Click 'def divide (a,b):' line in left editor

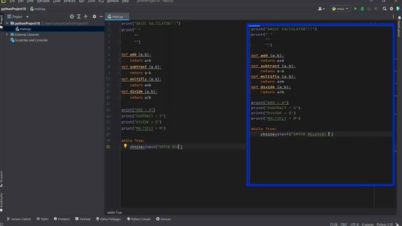[x=139, y=92]
